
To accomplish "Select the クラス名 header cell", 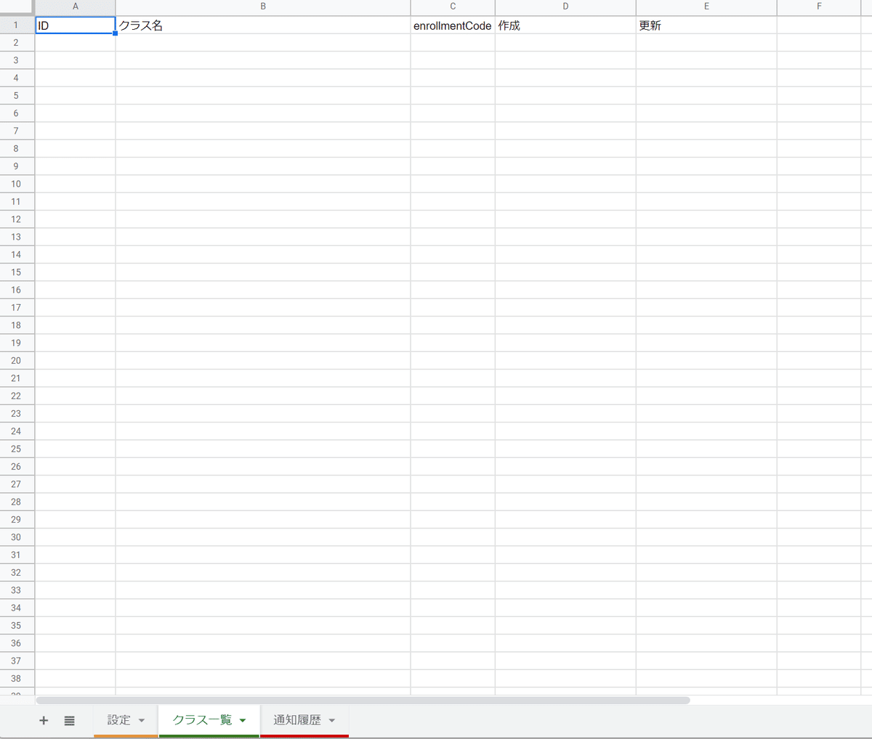I will pyautogui.click(x=263, y=25).
